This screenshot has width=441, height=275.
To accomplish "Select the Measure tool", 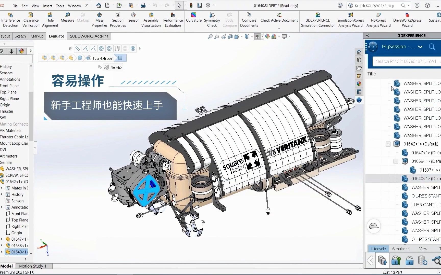I will 67,18.
